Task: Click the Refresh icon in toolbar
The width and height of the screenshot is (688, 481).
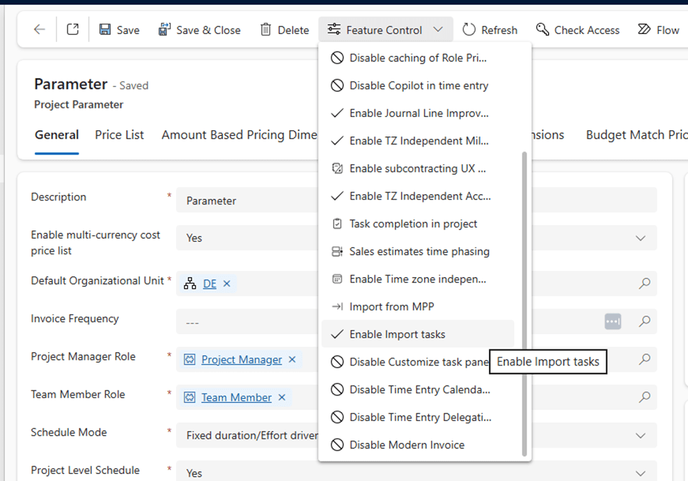Action: click(x=469, y=30)
